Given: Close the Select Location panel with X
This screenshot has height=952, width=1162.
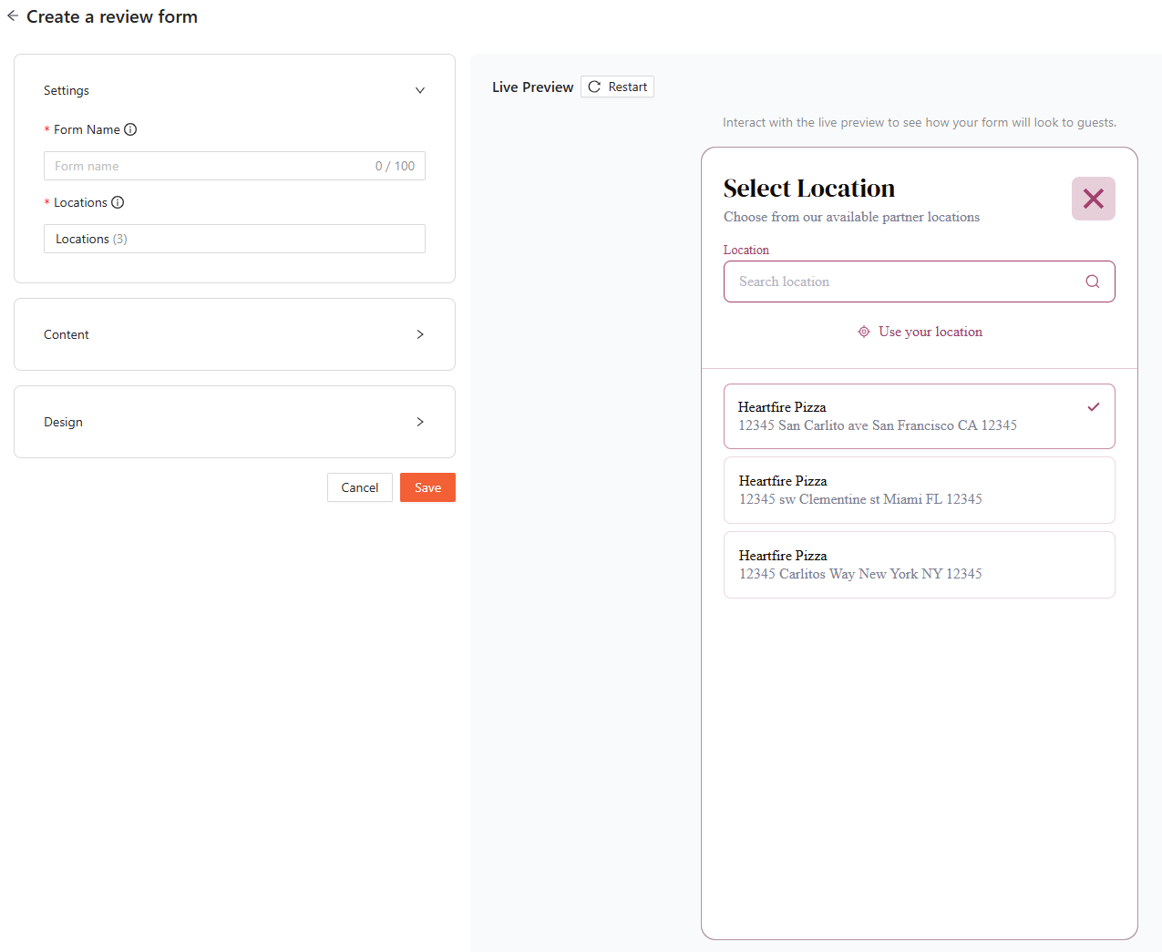Looking at the screenshot, I should point(1093,199).
